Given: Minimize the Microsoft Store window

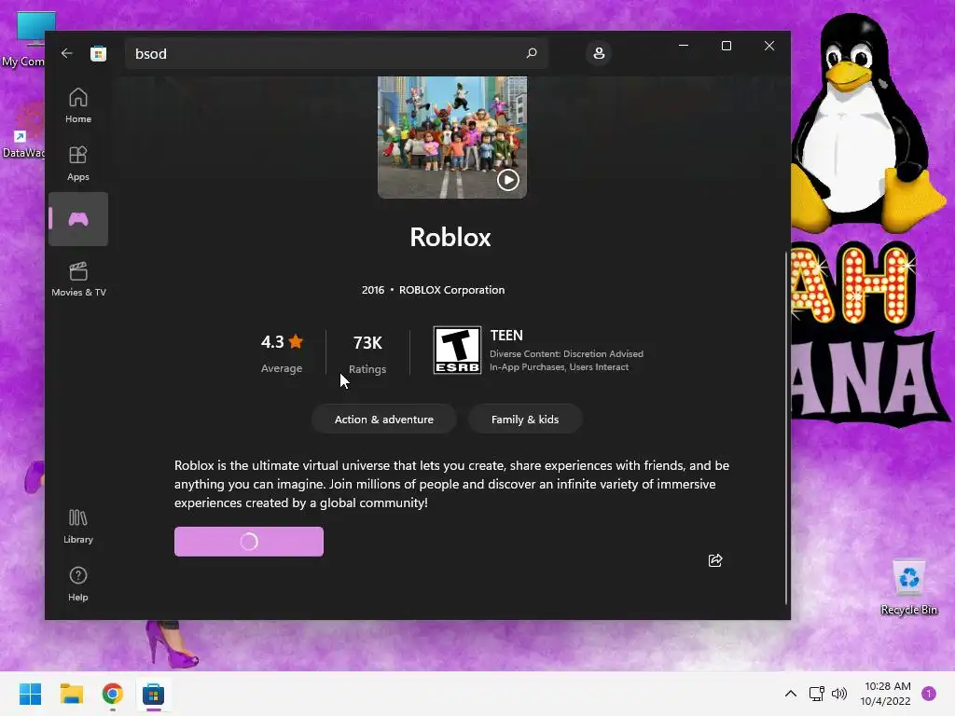Looking at the screenshot, I should [x=684, y=46].
